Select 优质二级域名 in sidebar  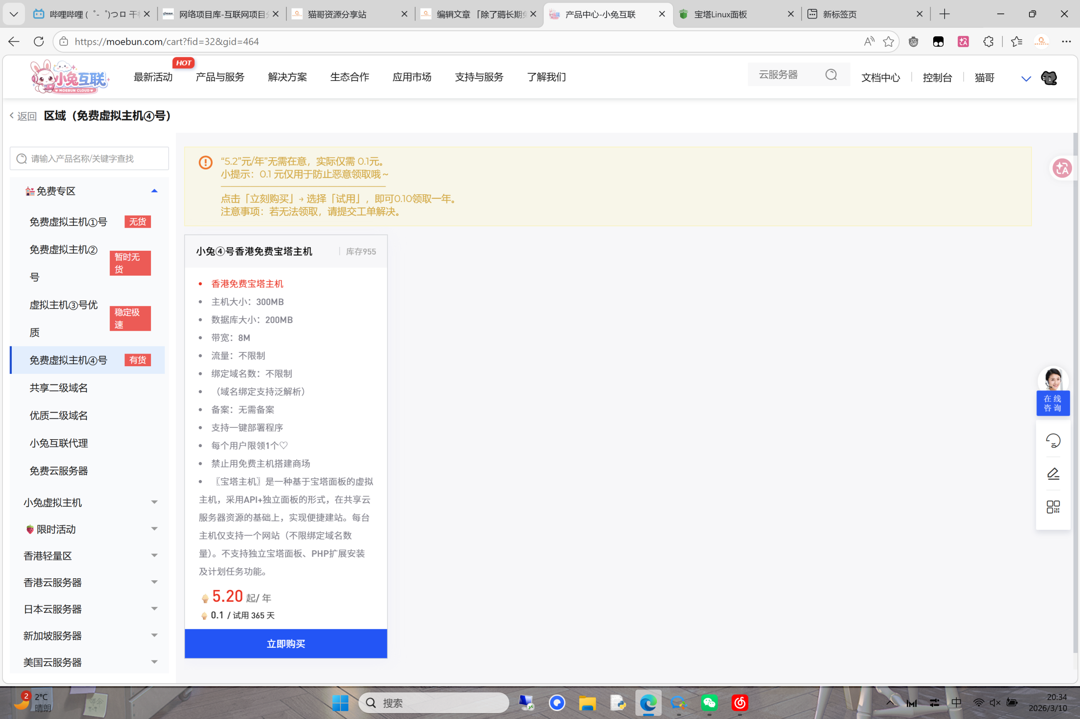59,416
